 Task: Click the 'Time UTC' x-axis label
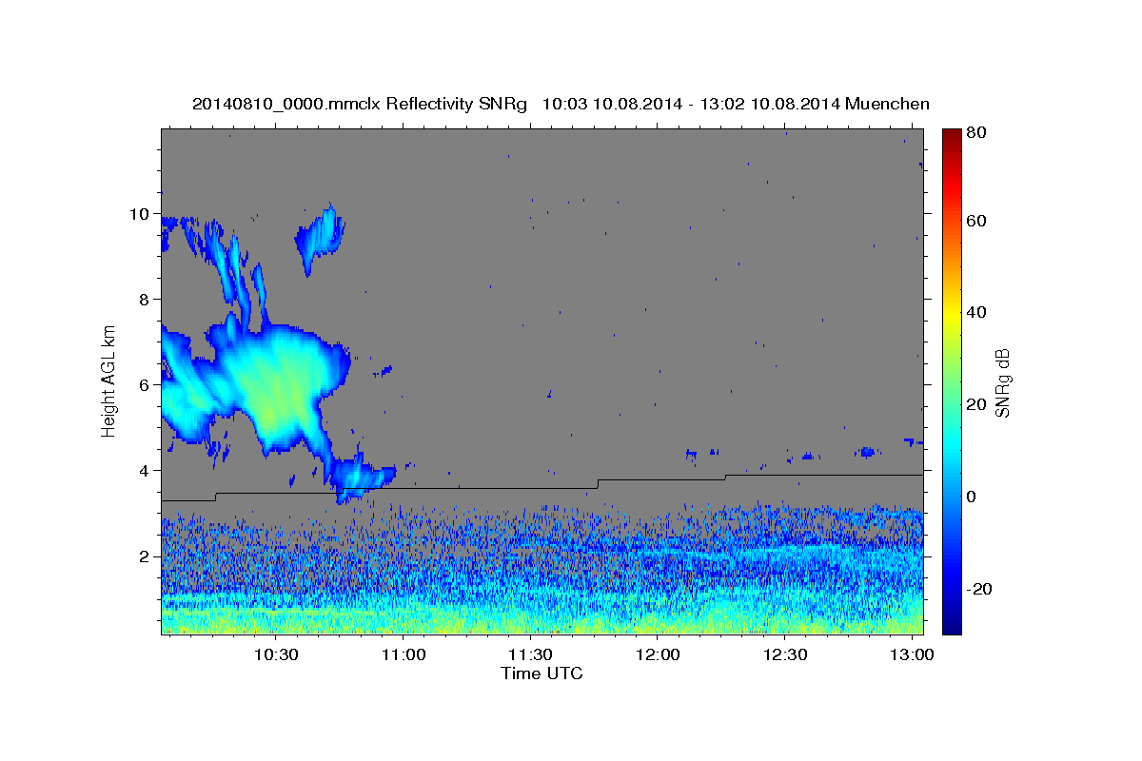pyautogui.click(x=541, y=673)
